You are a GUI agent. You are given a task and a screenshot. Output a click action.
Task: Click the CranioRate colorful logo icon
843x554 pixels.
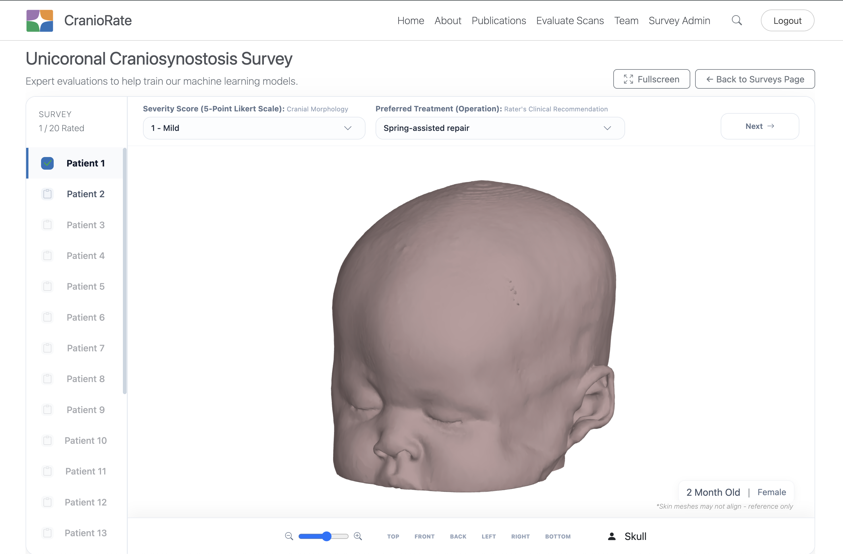coord(40,21)
